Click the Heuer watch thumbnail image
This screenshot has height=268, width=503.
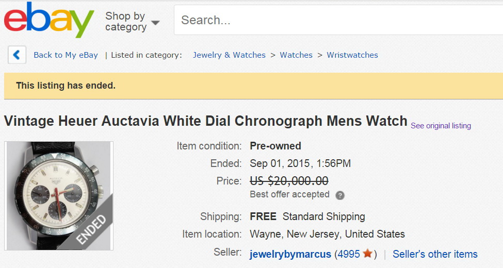click(58, 196)
